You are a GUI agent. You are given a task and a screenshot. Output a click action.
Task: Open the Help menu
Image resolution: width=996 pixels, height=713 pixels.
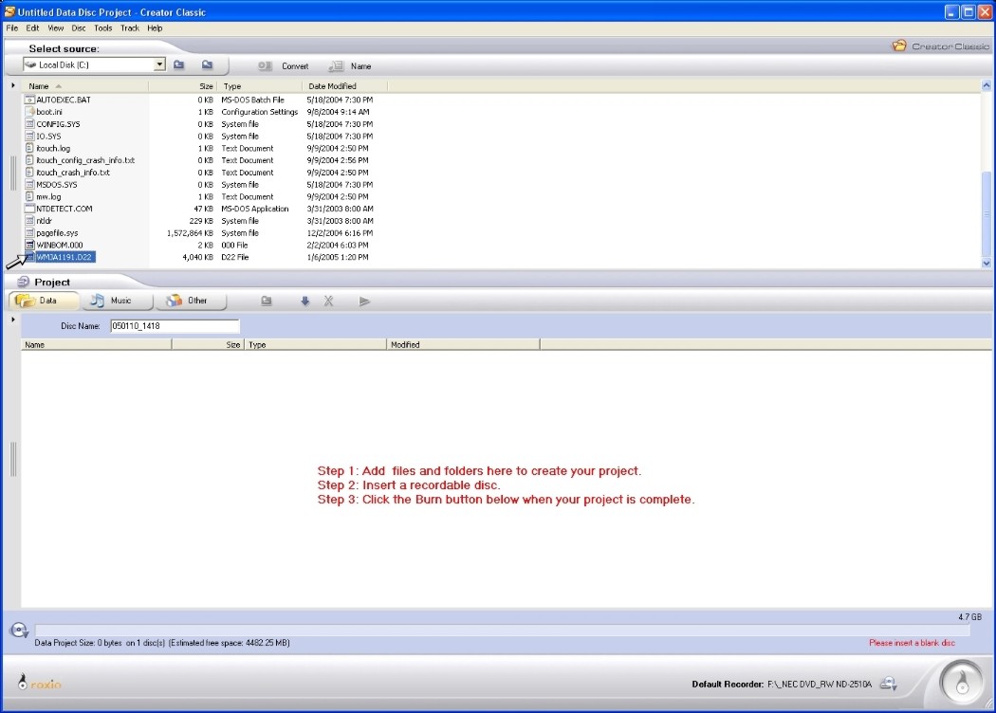coord(155,27)
